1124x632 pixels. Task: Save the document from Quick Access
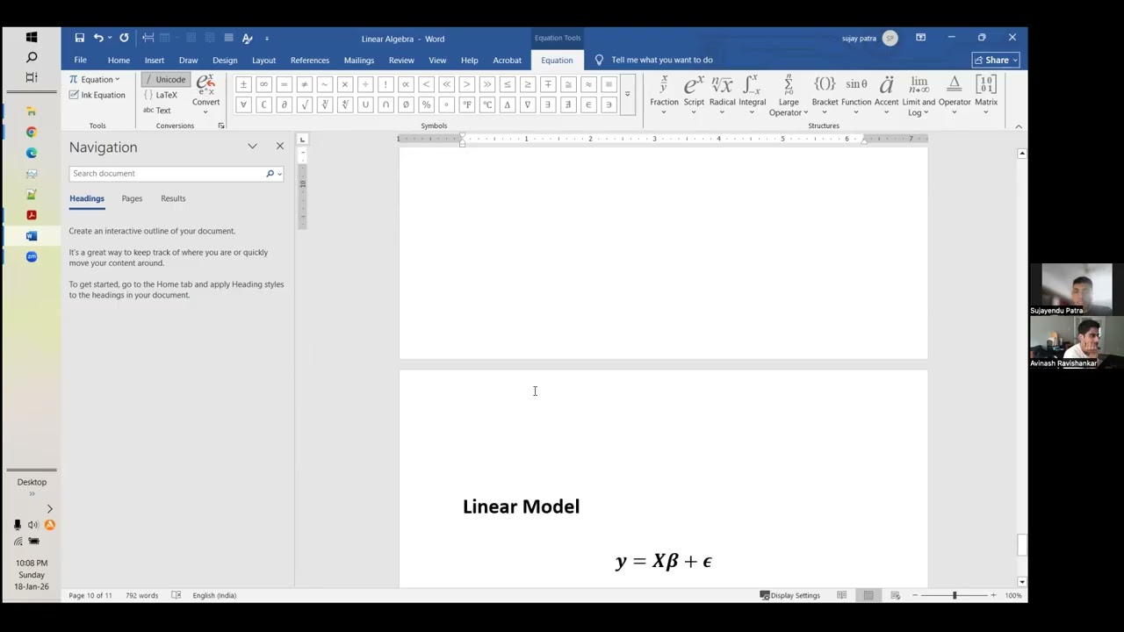click(x=79, y=38)
